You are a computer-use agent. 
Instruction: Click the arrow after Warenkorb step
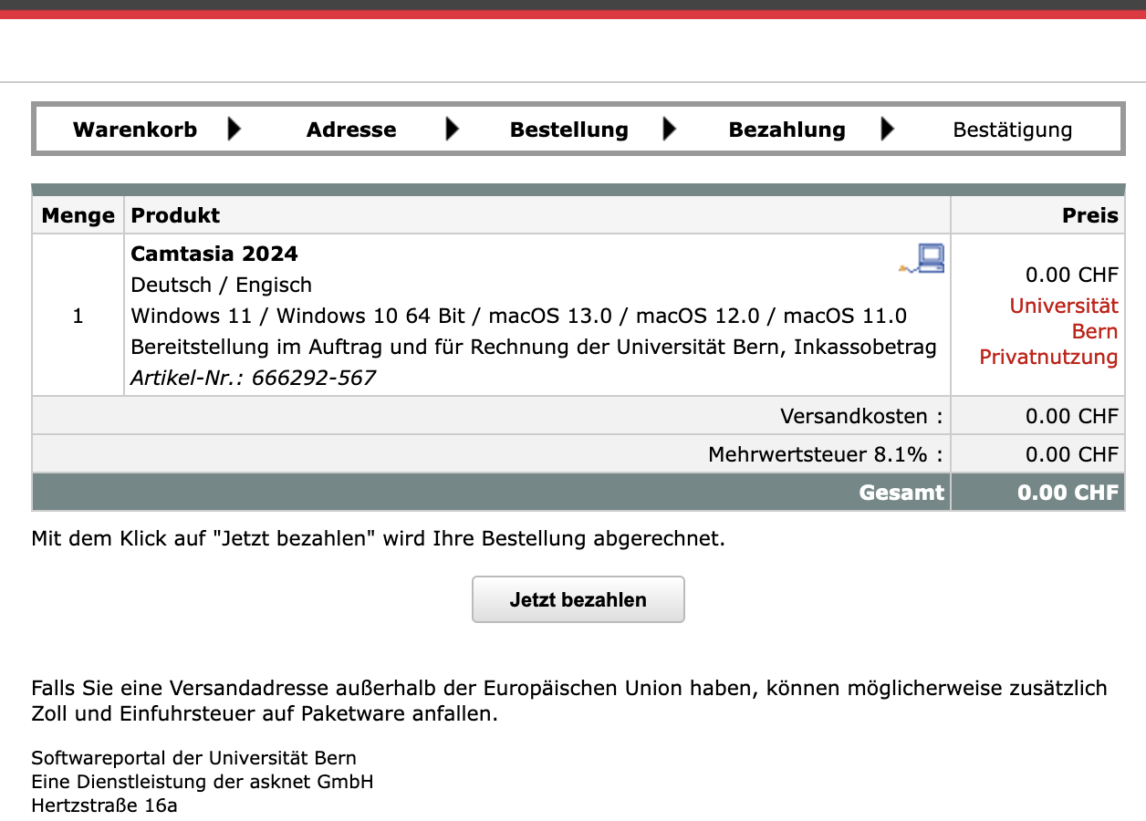(x=234, y=130)
